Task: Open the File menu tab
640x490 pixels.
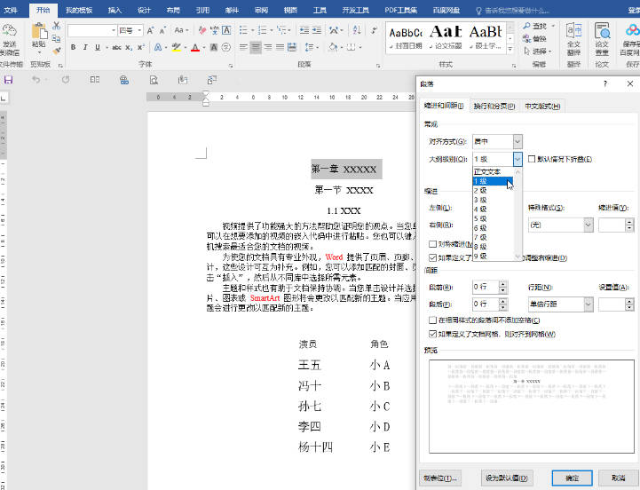Action: 10,10
